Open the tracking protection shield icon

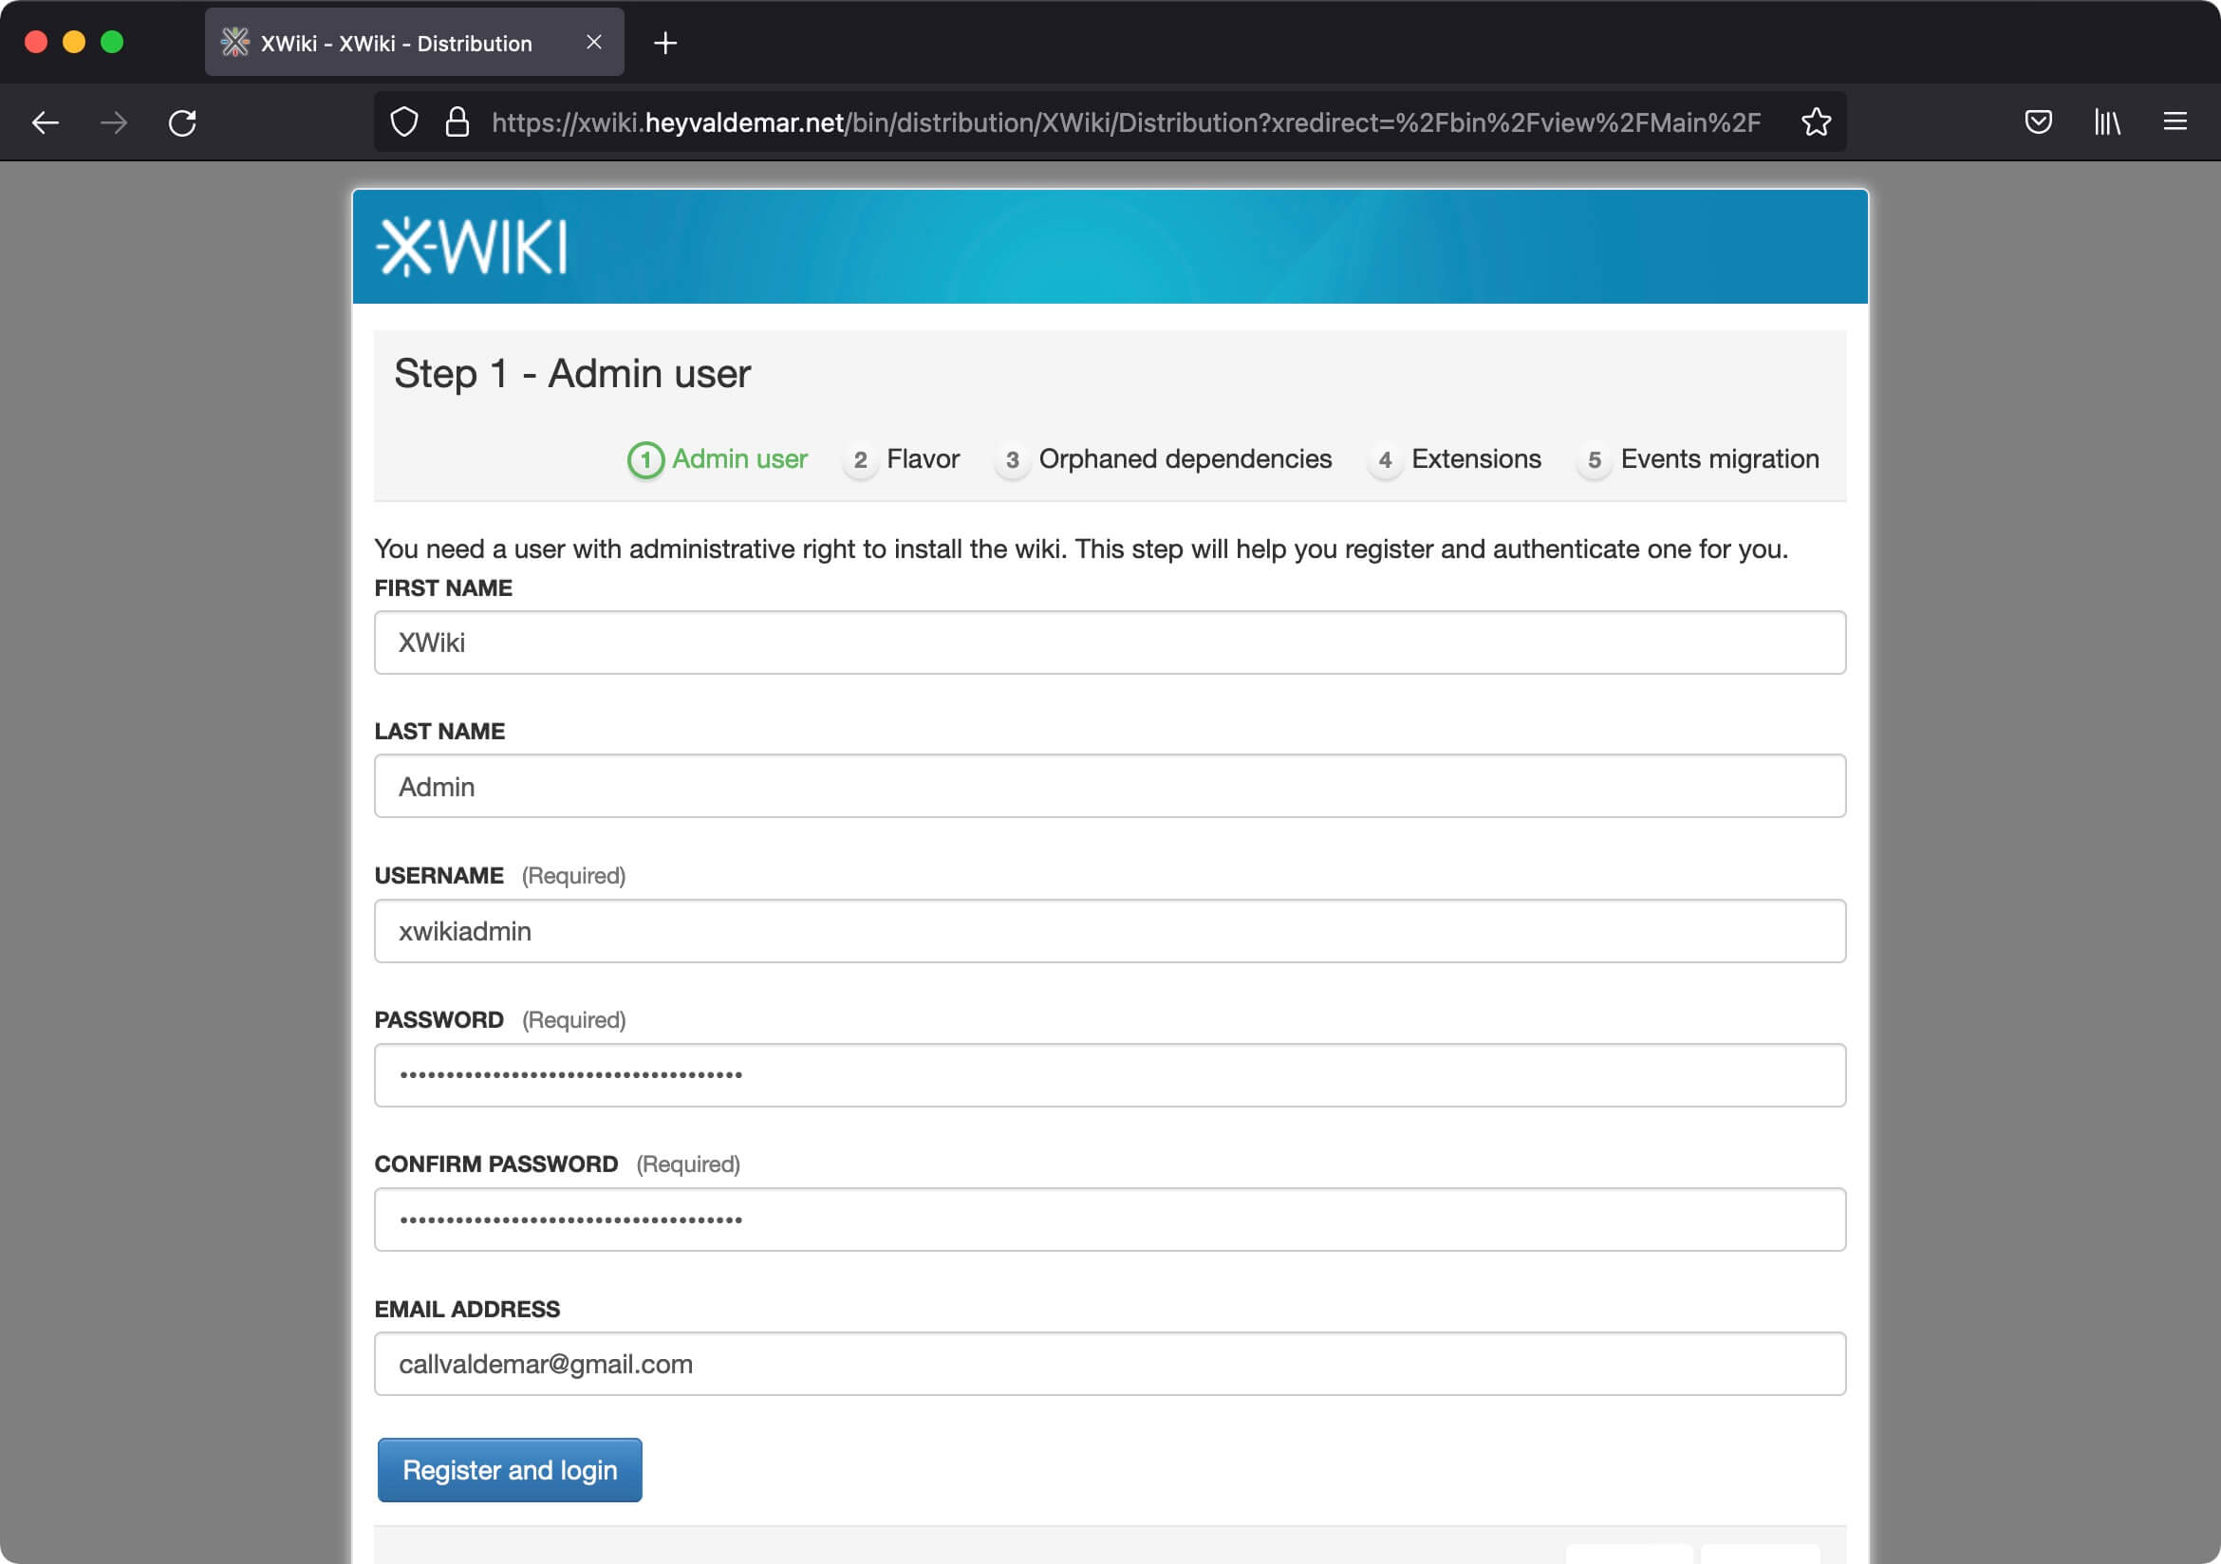click(404, 121)
